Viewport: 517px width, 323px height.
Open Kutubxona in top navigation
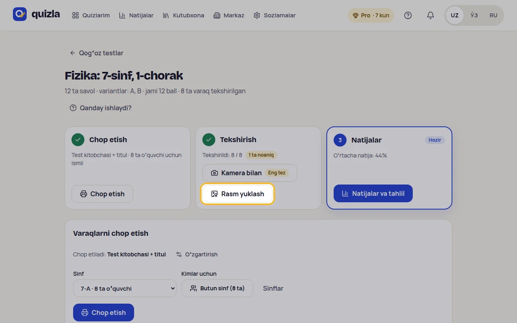183,15
